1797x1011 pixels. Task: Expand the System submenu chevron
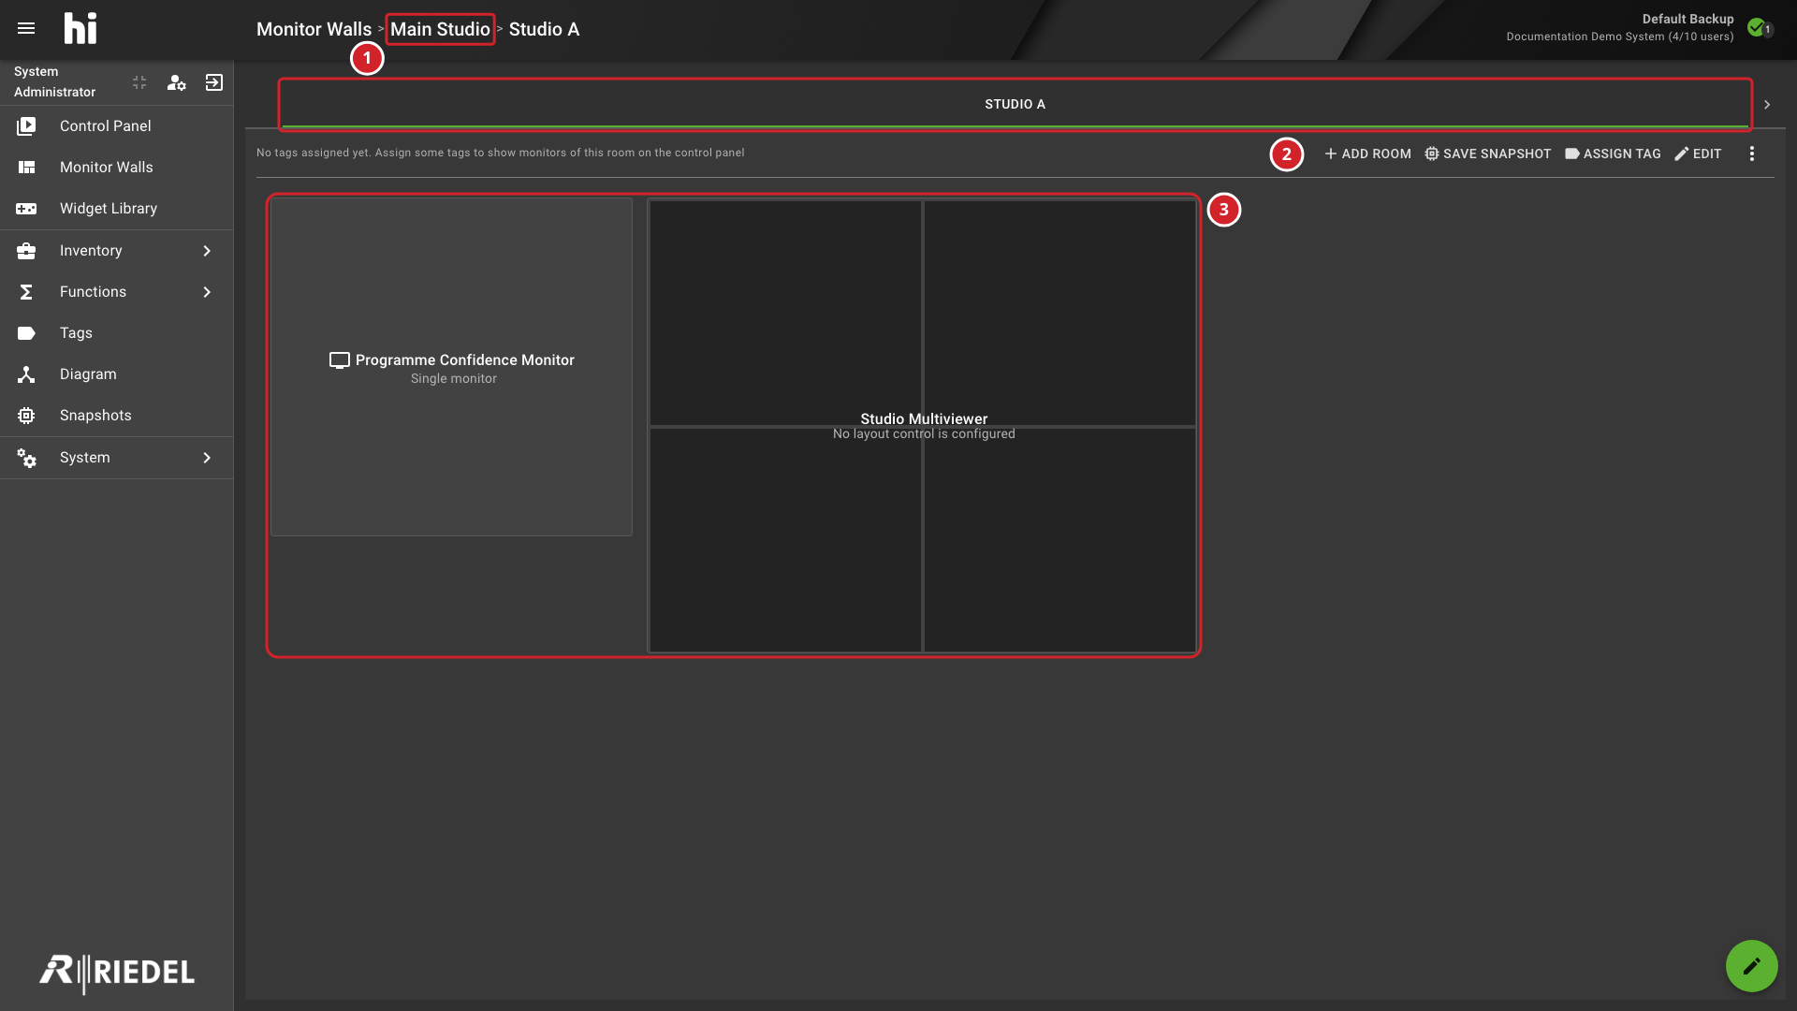(207, 458)
